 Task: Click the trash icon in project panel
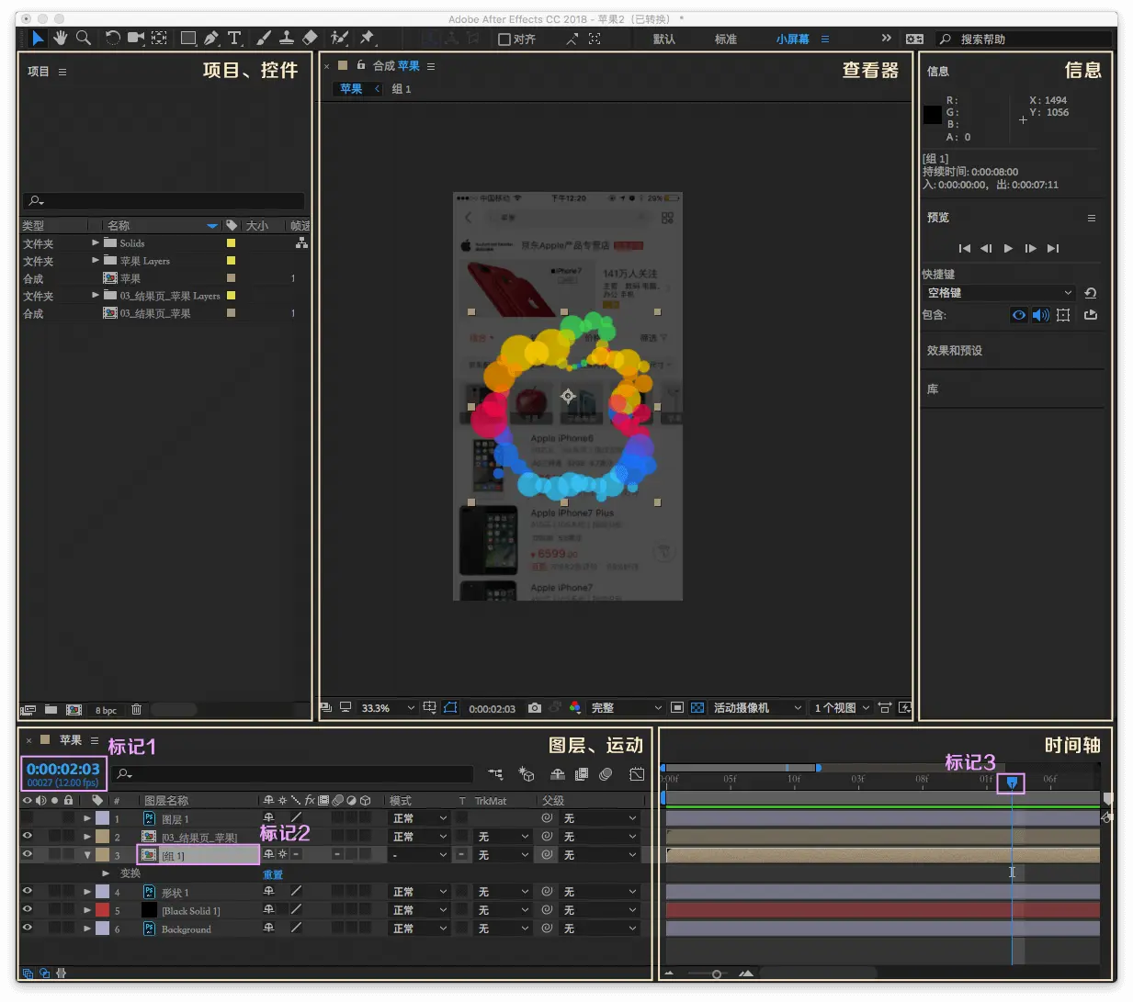[136, 710]
